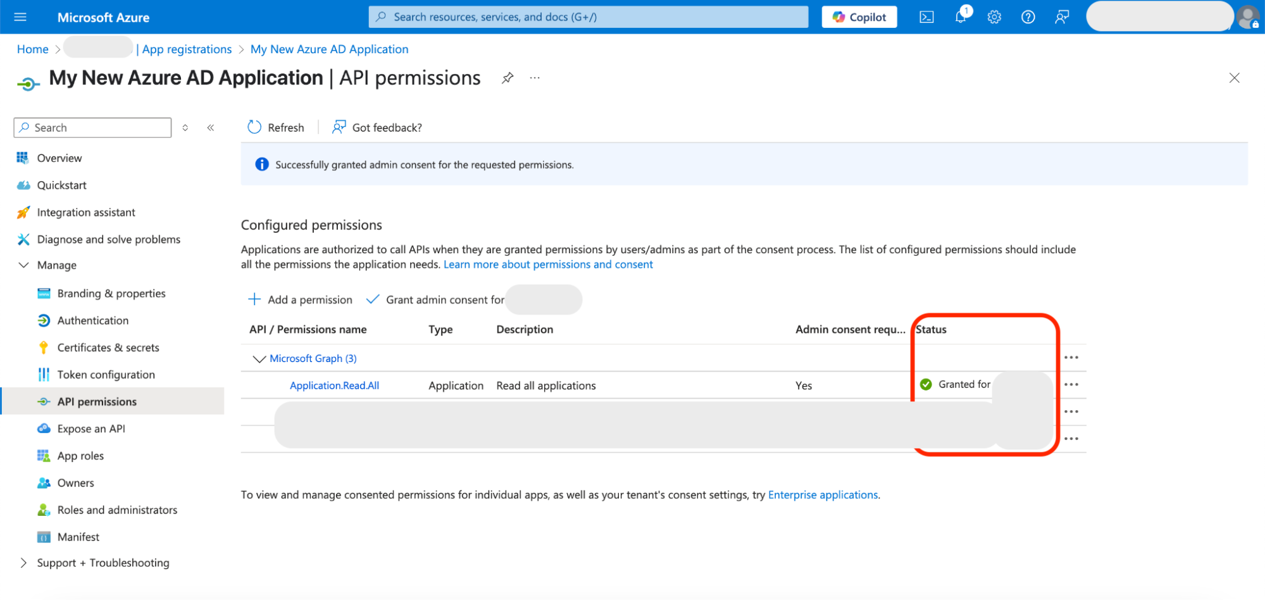Open Learn more about permissions and consent
This screenshot has width=1265, height=600.
548,265
